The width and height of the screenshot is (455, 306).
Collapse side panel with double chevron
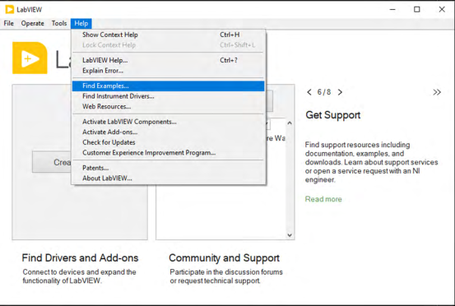click(x=437, y=92)
